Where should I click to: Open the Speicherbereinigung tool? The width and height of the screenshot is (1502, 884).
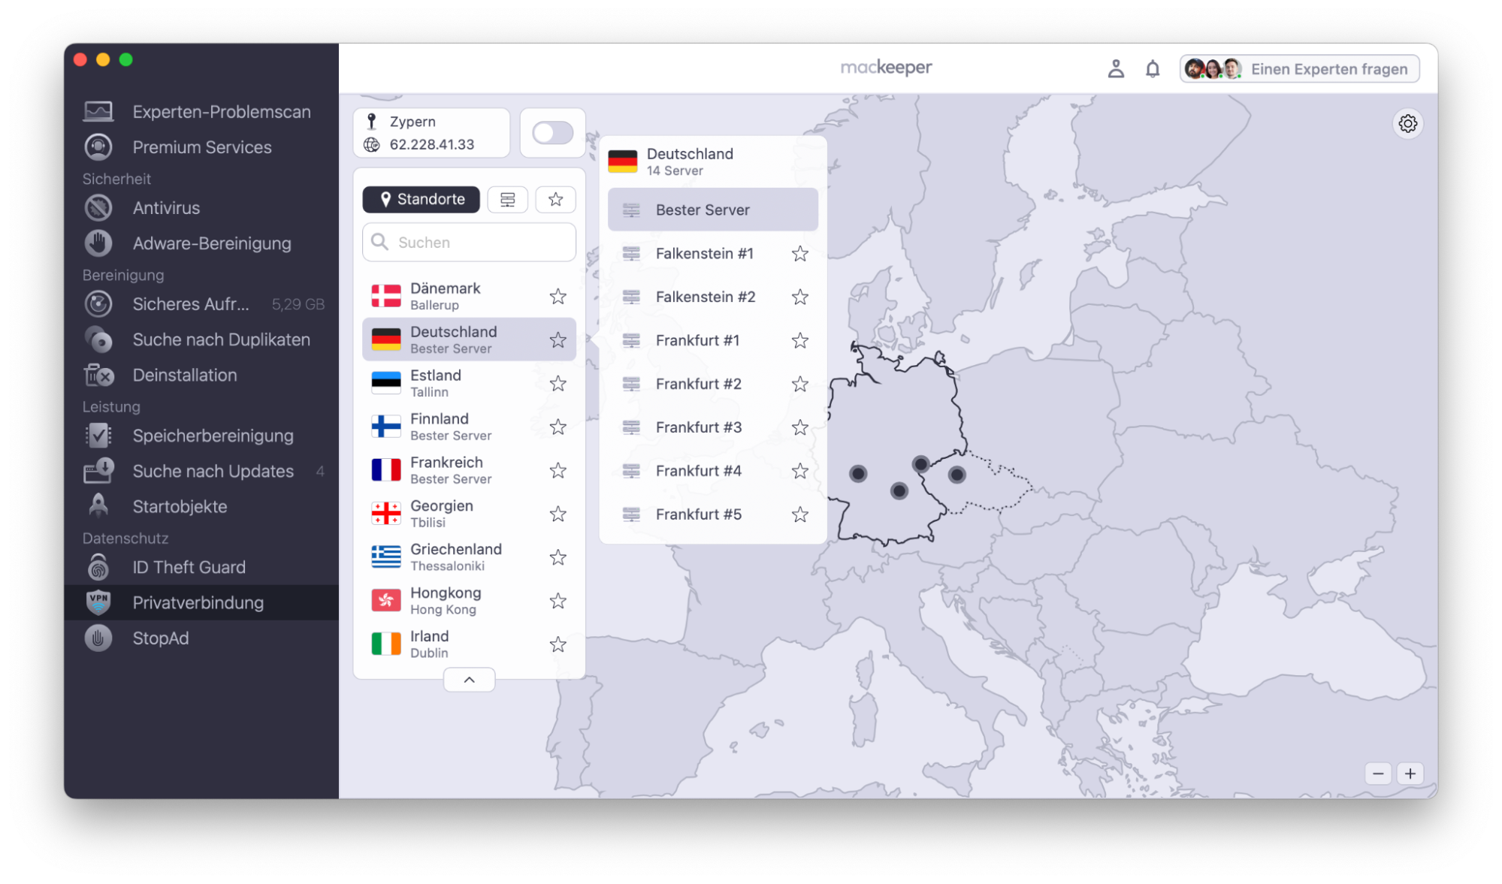point(213,435)
